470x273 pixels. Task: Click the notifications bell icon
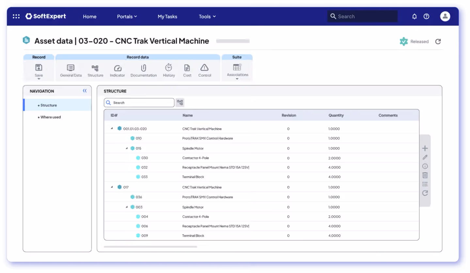coord(415,16)
